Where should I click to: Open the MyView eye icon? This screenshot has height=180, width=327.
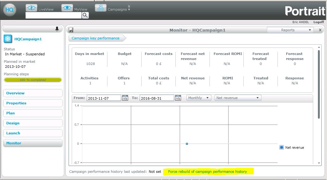[x=67, y=8]
